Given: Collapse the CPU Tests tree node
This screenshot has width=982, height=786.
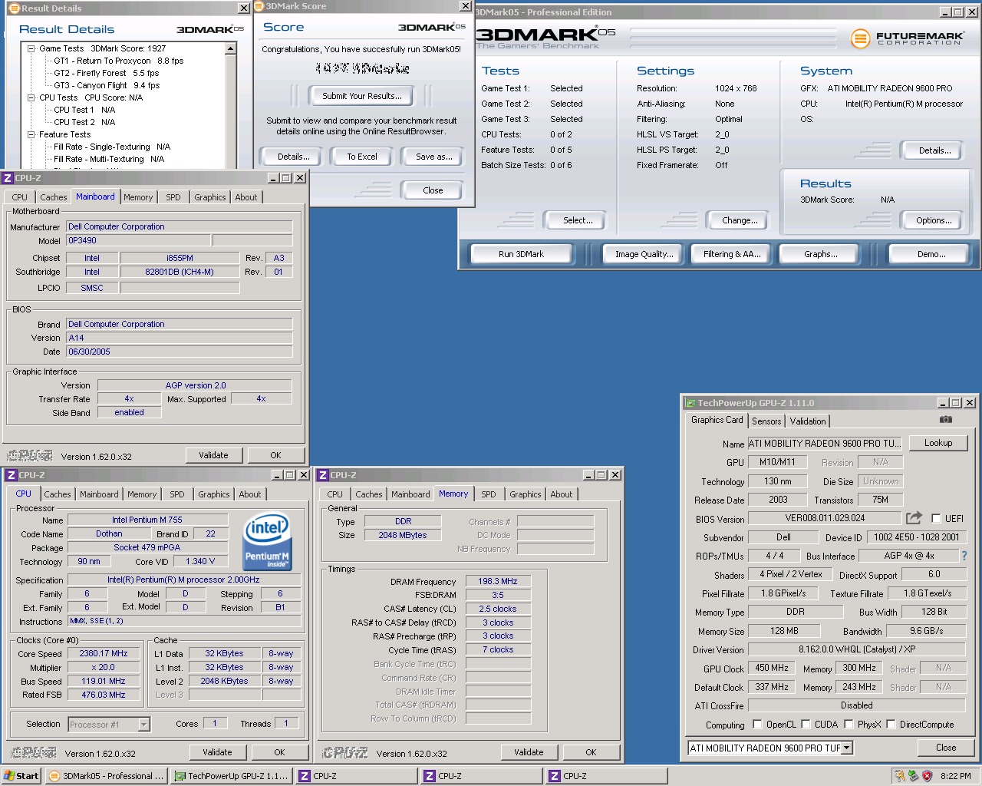Looking at the screenshot, I should tap(31, 97).
